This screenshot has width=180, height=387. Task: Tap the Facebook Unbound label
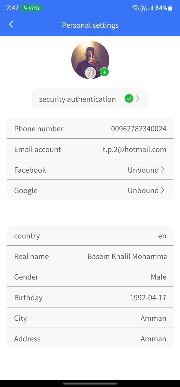(143, 170)
